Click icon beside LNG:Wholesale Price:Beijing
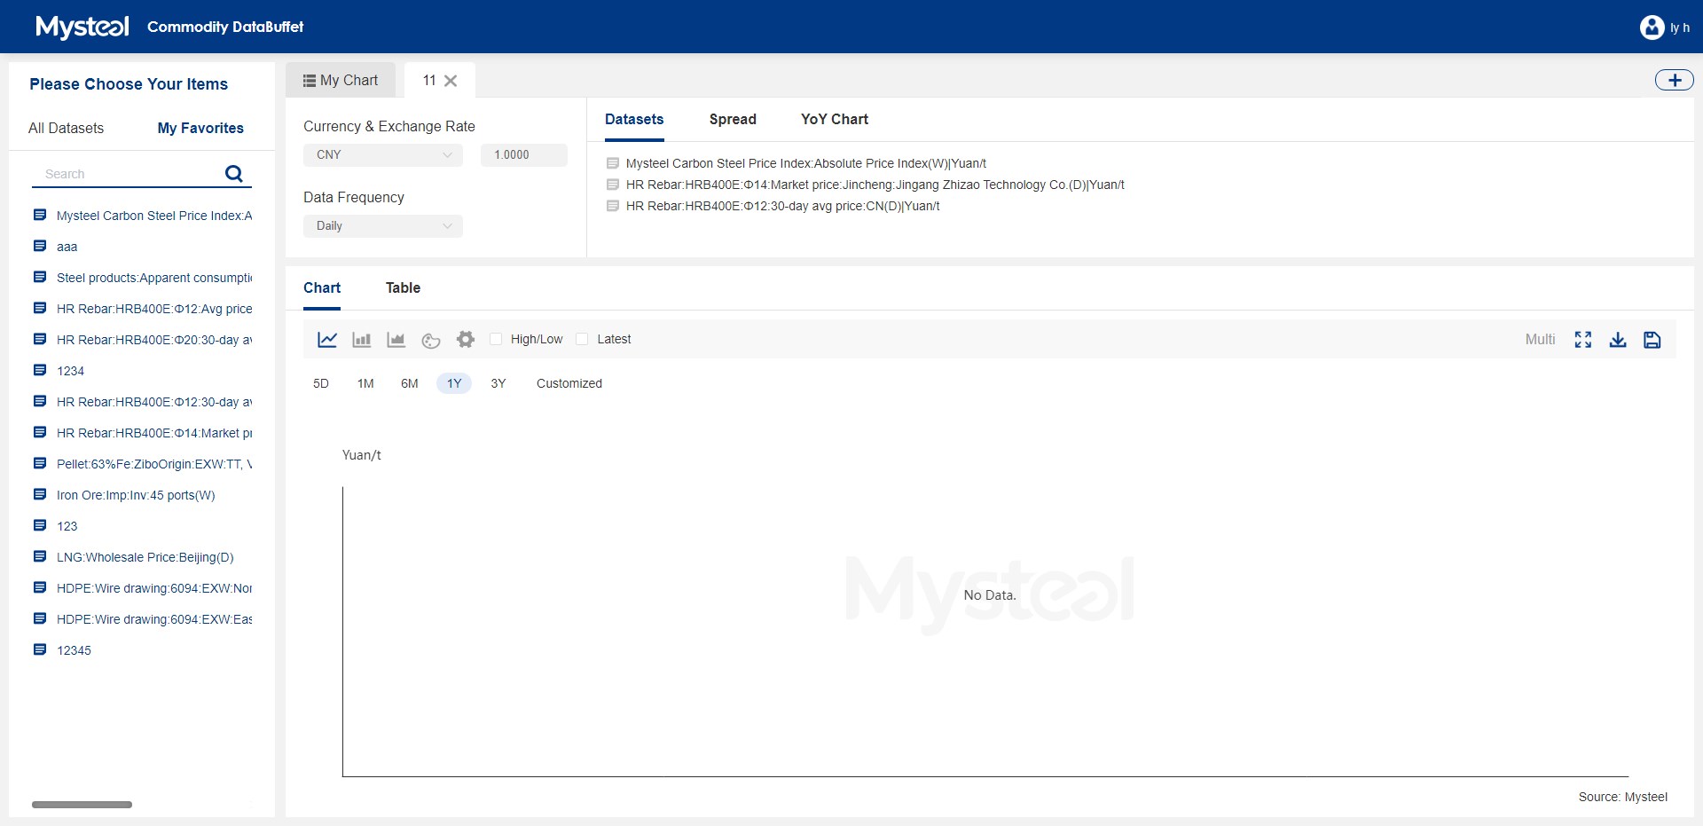This screenshot has height=826, width=1703. tap(40, 556)
